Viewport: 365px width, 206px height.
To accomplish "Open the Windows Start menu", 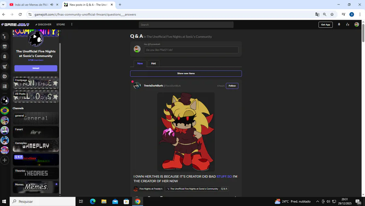I will [4, 202].
